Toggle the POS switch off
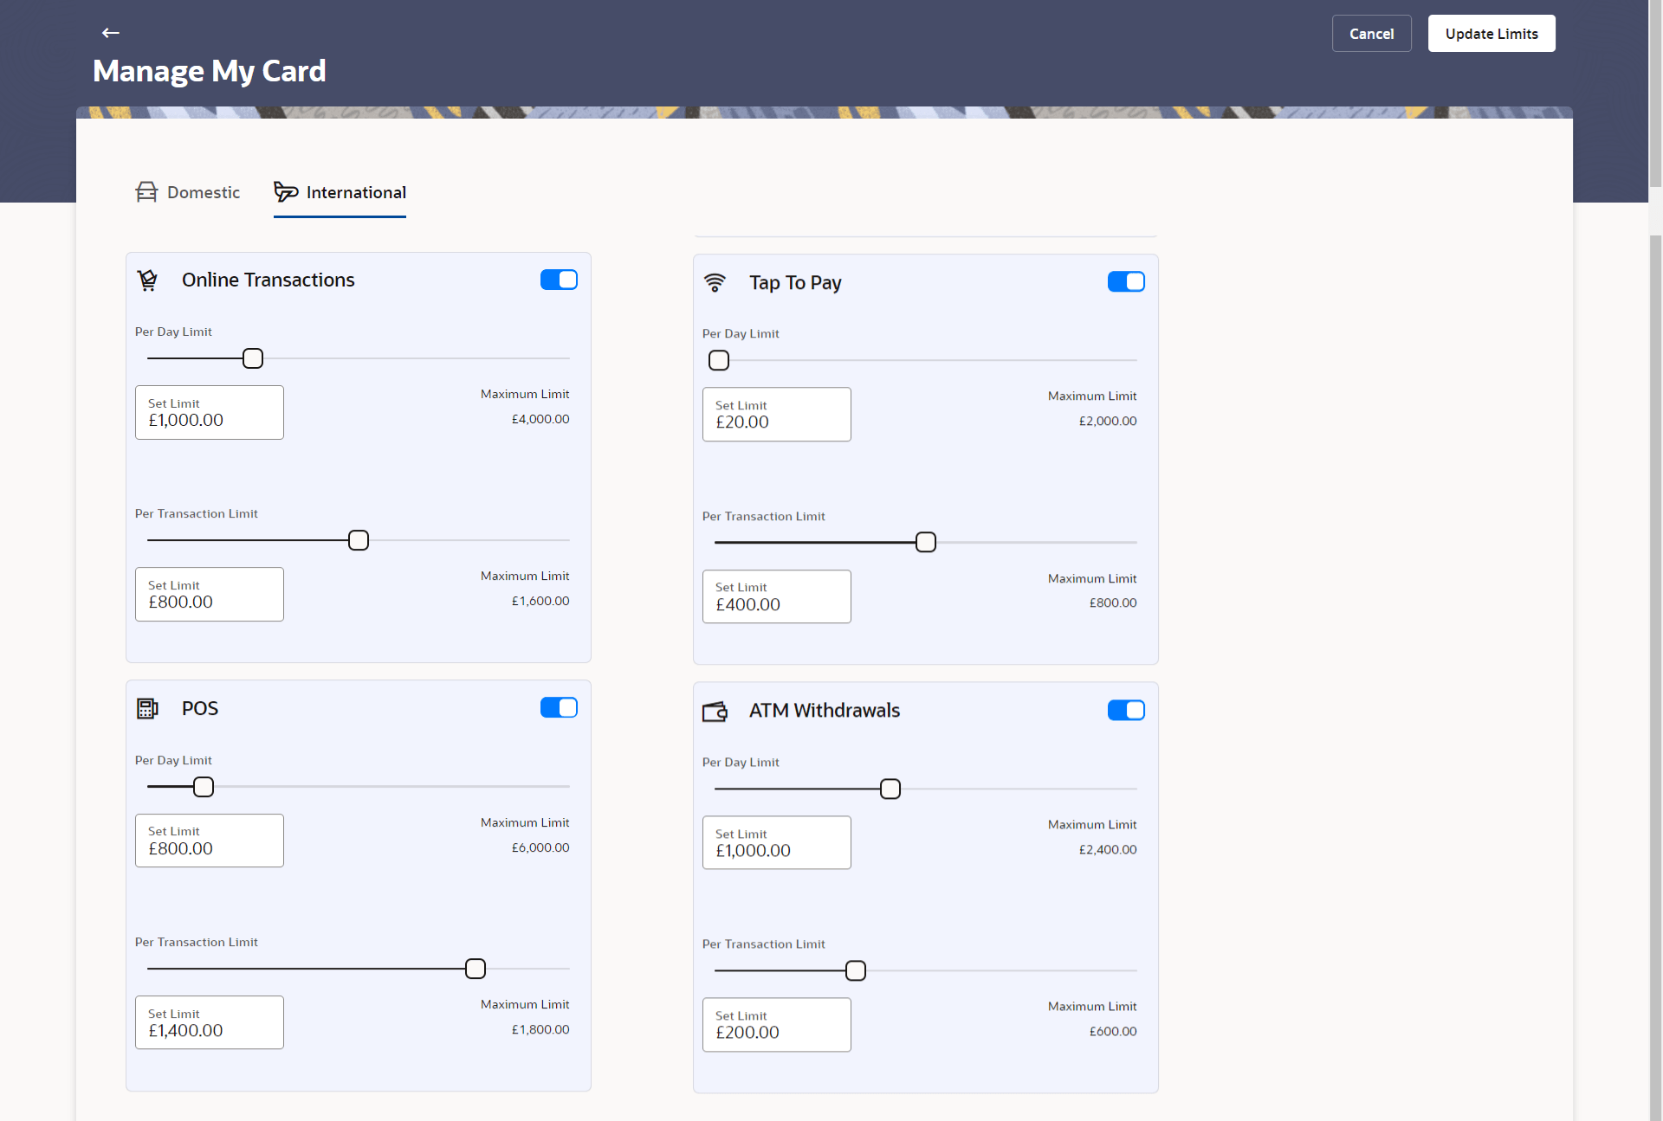Viewport: 1663px width, 1121px height. [x=559, y=708]
